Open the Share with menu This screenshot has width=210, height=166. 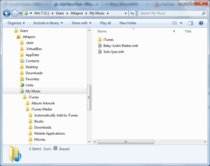(x=82, y=23)
